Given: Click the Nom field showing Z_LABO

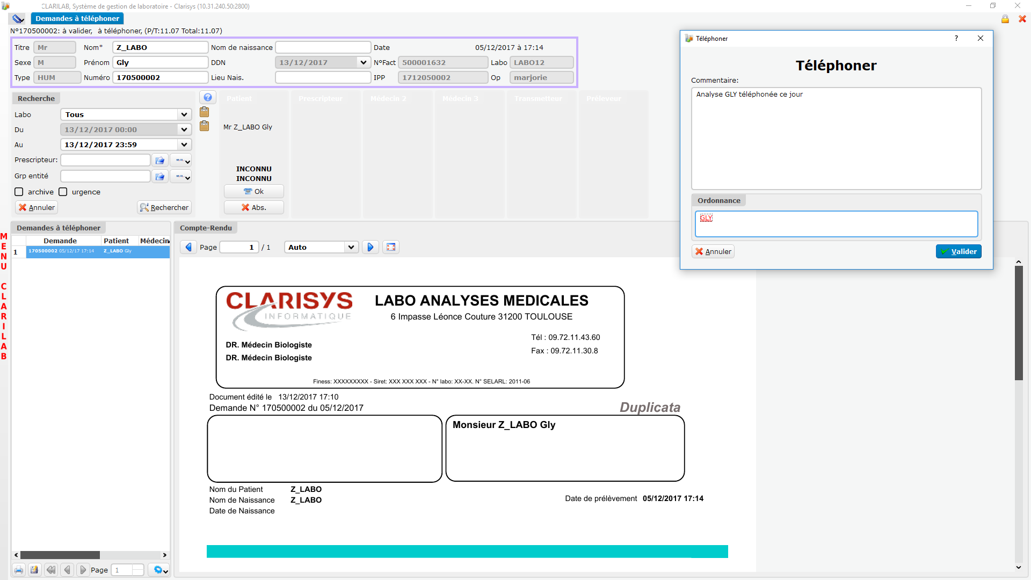Looking at the screenshot, I should [160, 47].
